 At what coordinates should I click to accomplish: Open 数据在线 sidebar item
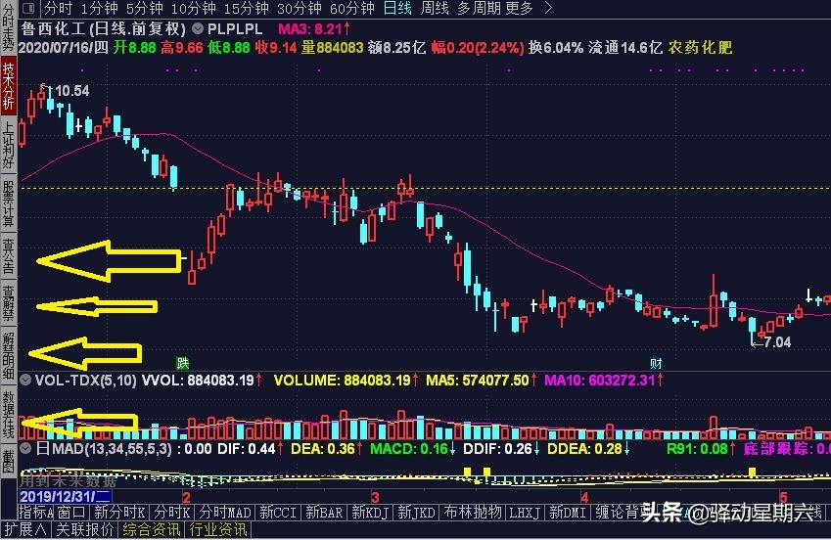(8, 415)
